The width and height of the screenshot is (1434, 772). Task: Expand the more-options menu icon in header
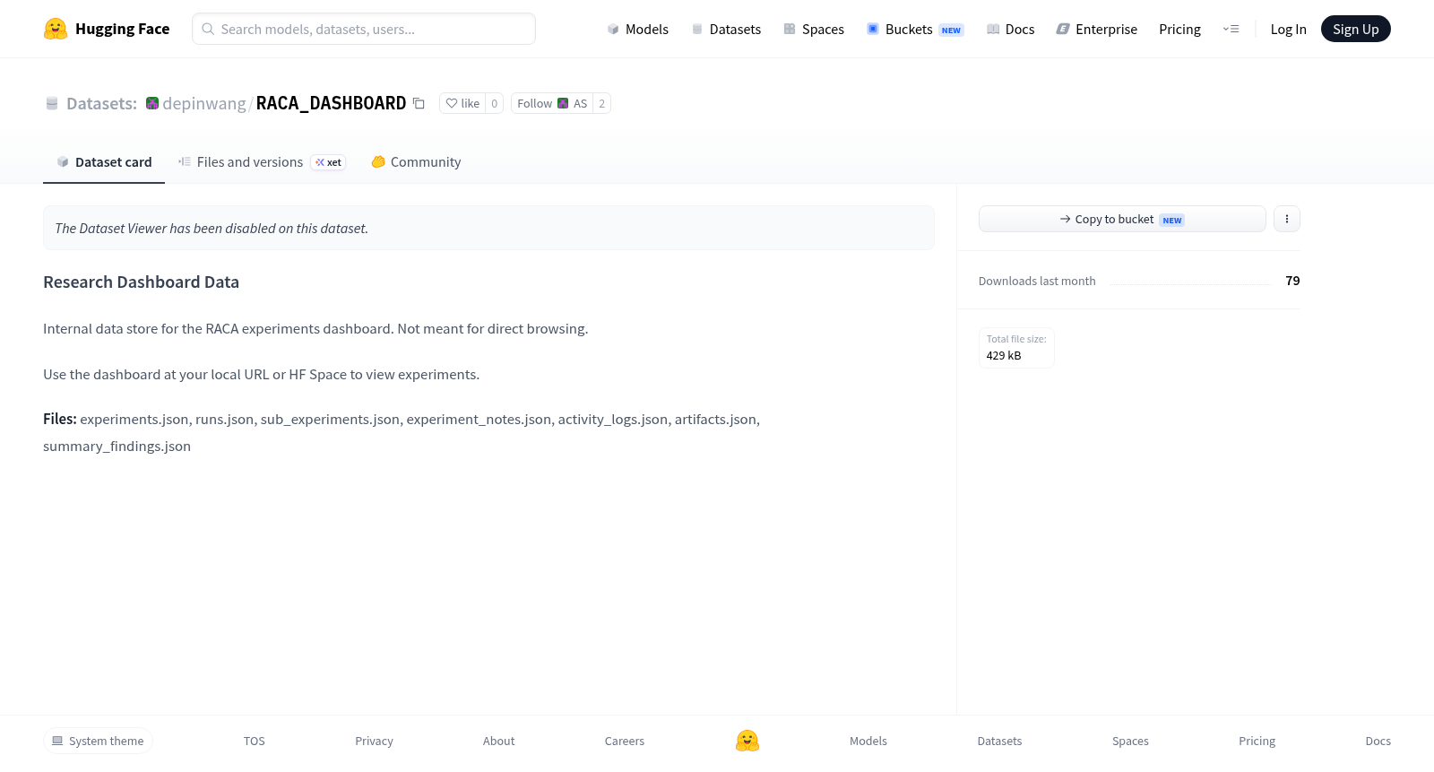point(1231,29)
